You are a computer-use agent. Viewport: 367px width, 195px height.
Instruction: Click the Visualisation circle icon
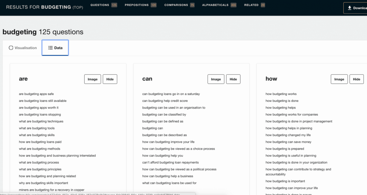tap(11, 48)
